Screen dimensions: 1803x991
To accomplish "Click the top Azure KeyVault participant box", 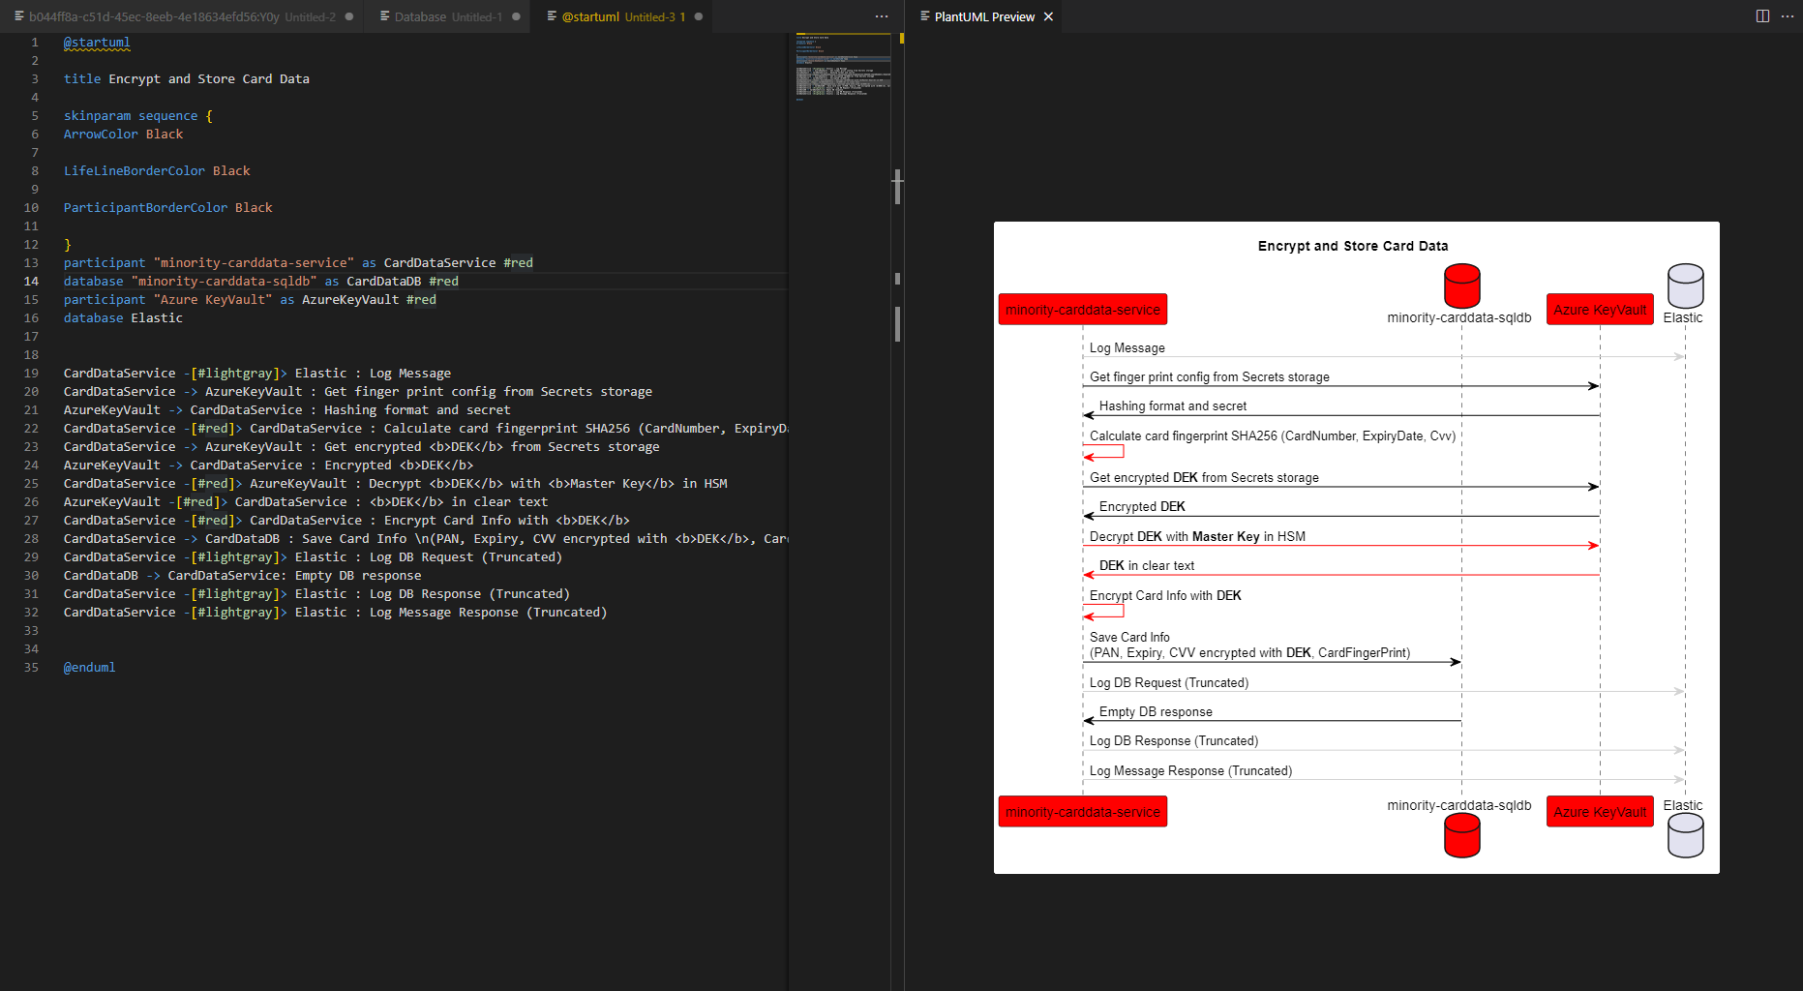I will (1599, 310).
